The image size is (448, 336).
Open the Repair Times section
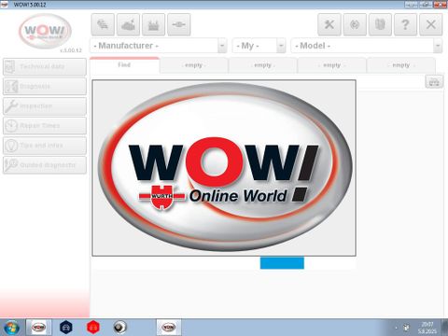pos(45,126)
